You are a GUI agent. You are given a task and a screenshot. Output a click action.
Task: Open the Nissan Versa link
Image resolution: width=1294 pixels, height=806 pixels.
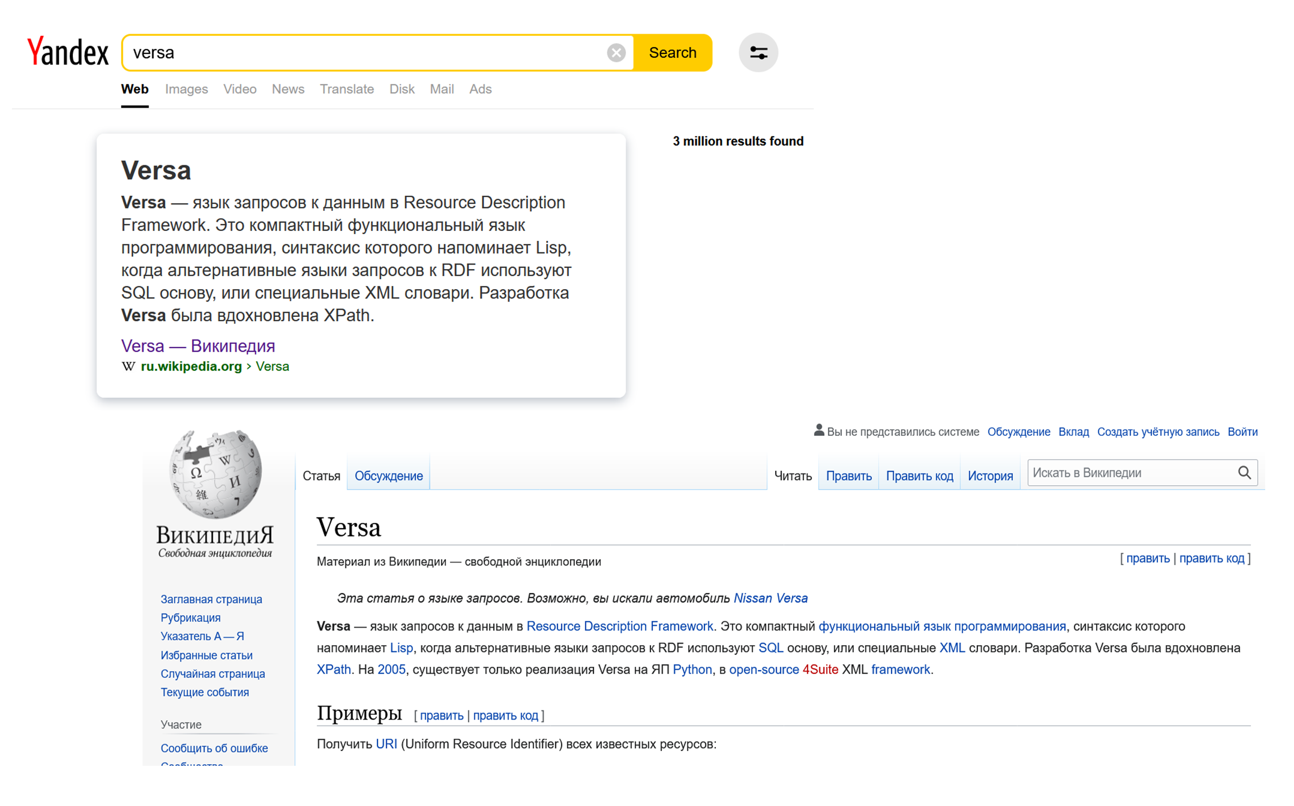click(x=770, y=598)
